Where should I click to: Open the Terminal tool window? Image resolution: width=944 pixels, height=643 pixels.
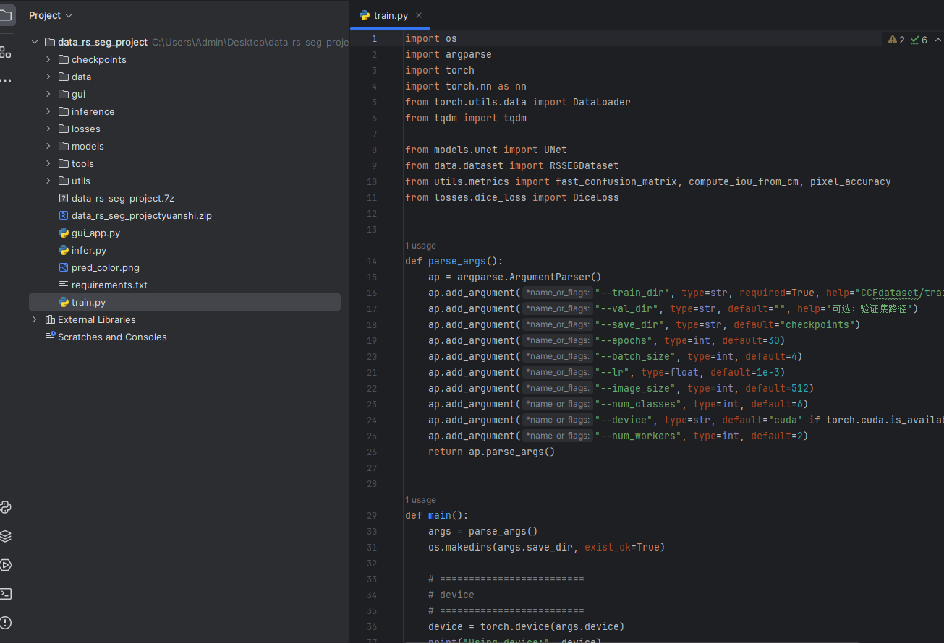(x=5, y=594)
